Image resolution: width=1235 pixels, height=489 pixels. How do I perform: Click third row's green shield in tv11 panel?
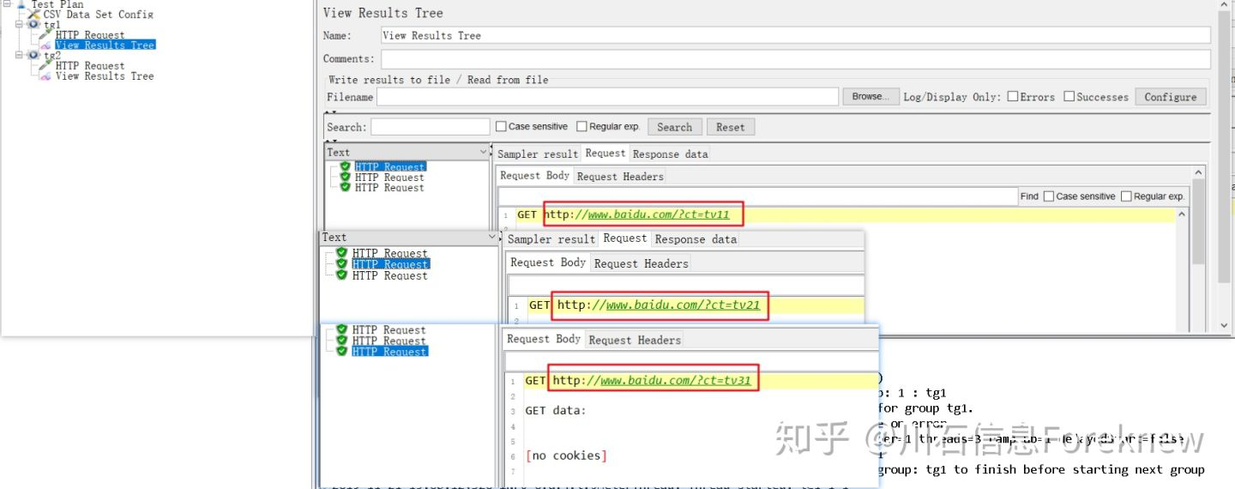pyautogui.click(x=345, y=187)
